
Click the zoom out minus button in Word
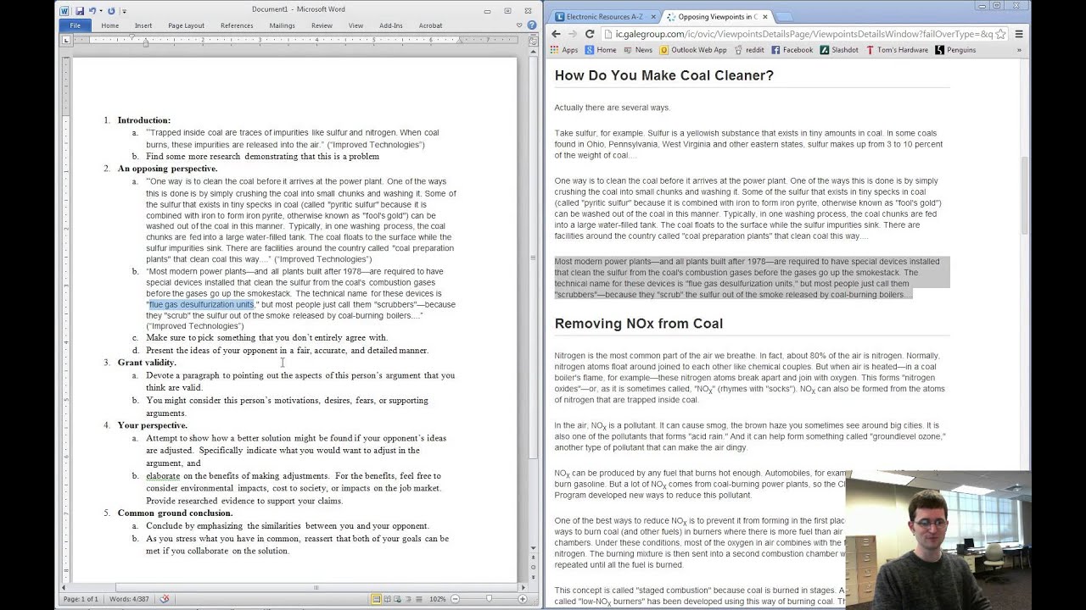455,599
